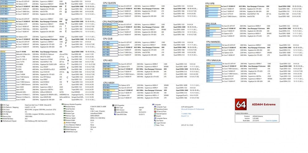The image size is (308, 153).
Task: Click the Memory Module Properties header icon
Action: tap(63, 104)
